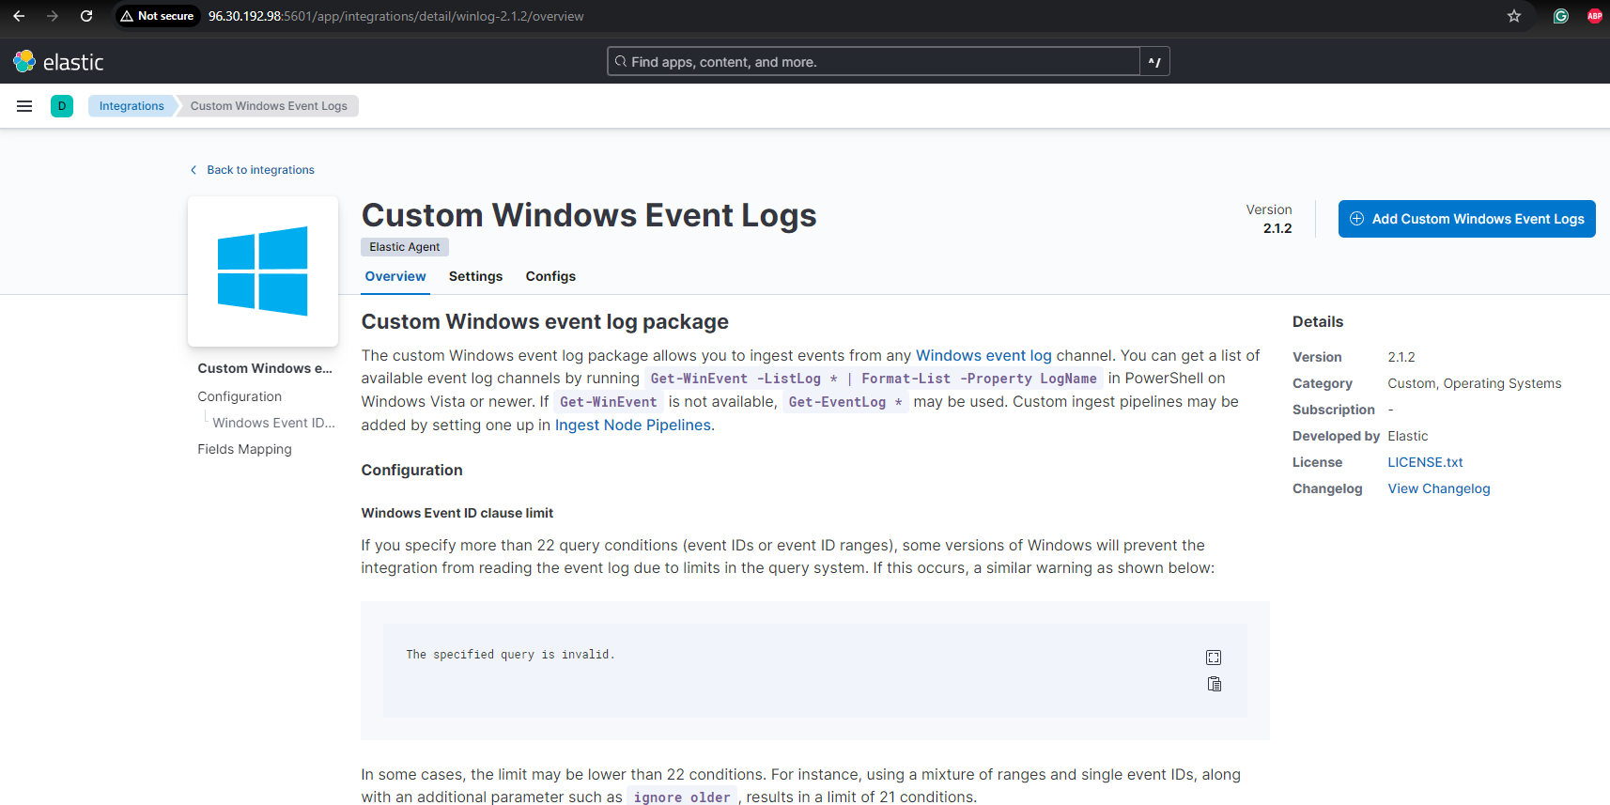Viewport: 1610px width, 805px height.
Task: Click the Details heading
Action: click(1318, 321)
